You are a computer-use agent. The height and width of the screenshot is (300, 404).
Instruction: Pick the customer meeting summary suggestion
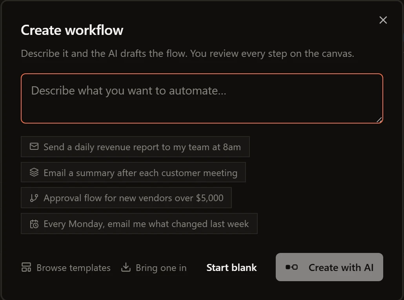(133, 173)
